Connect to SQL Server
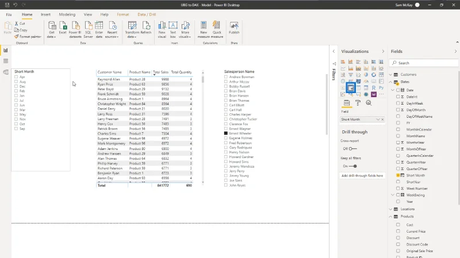 click(88, 30)
